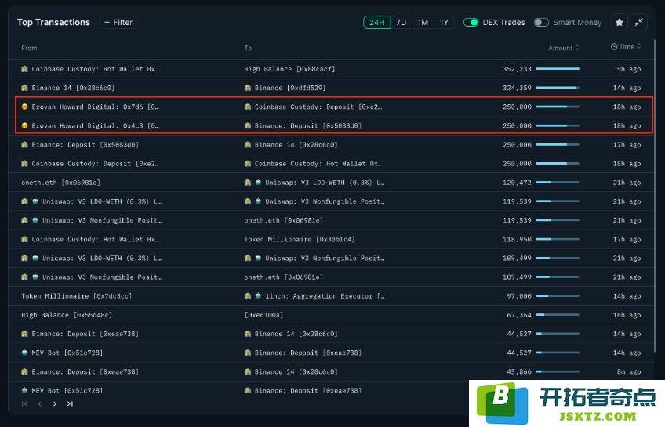This screenshot has width=665, height=427.
Task: Open oneth.eth [0x06981e] sender in 120,472 row
Action: 60,183
